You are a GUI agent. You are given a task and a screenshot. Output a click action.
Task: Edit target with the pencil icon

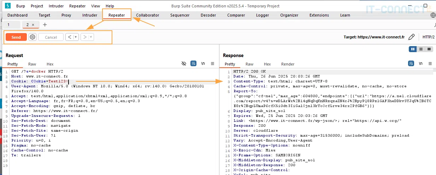click(411, 37)
